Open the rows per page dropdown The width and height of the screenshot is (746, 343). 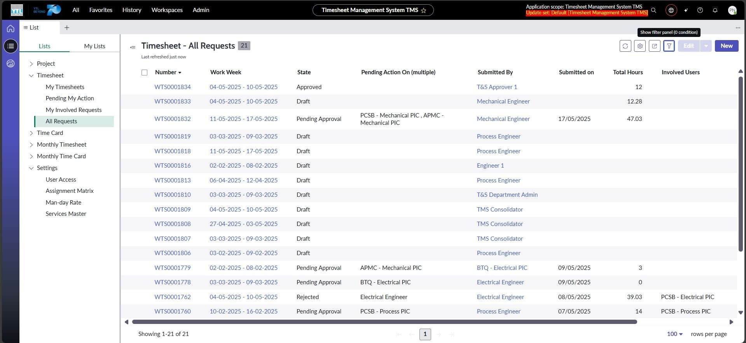click(x=675, y=334)
